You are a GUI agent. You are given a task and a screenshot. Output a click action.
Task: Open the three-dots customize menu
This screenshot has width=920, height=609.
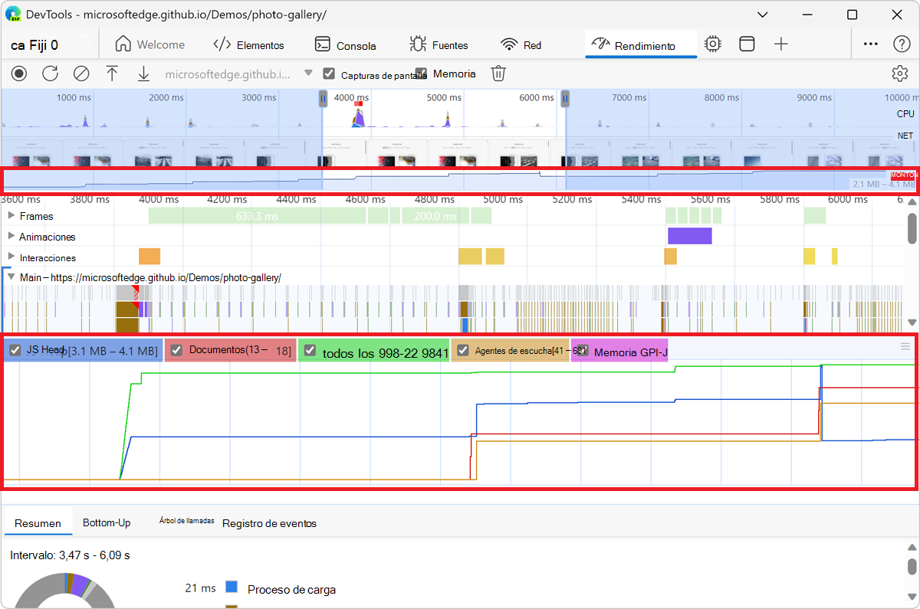click(x=870, y=44)
